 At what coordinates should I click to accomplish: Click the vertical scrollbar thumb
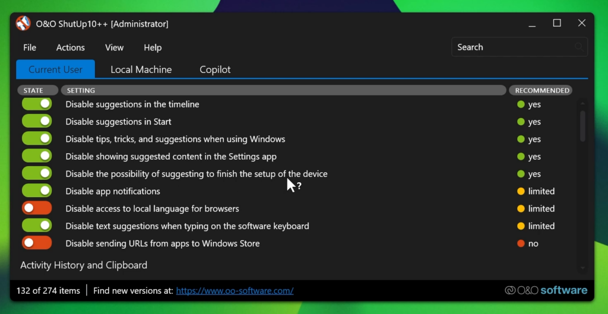[582, 126]
